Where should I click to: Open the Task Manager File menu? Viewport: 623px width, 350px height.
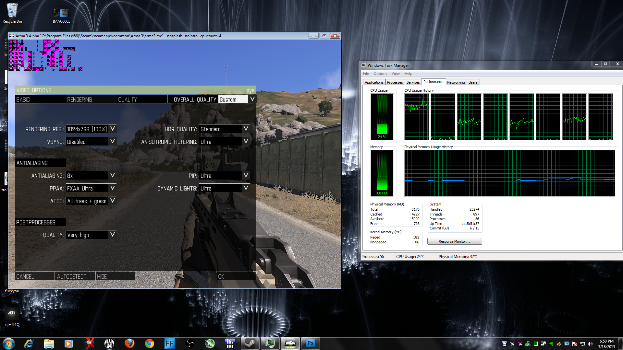pos(366,74)
